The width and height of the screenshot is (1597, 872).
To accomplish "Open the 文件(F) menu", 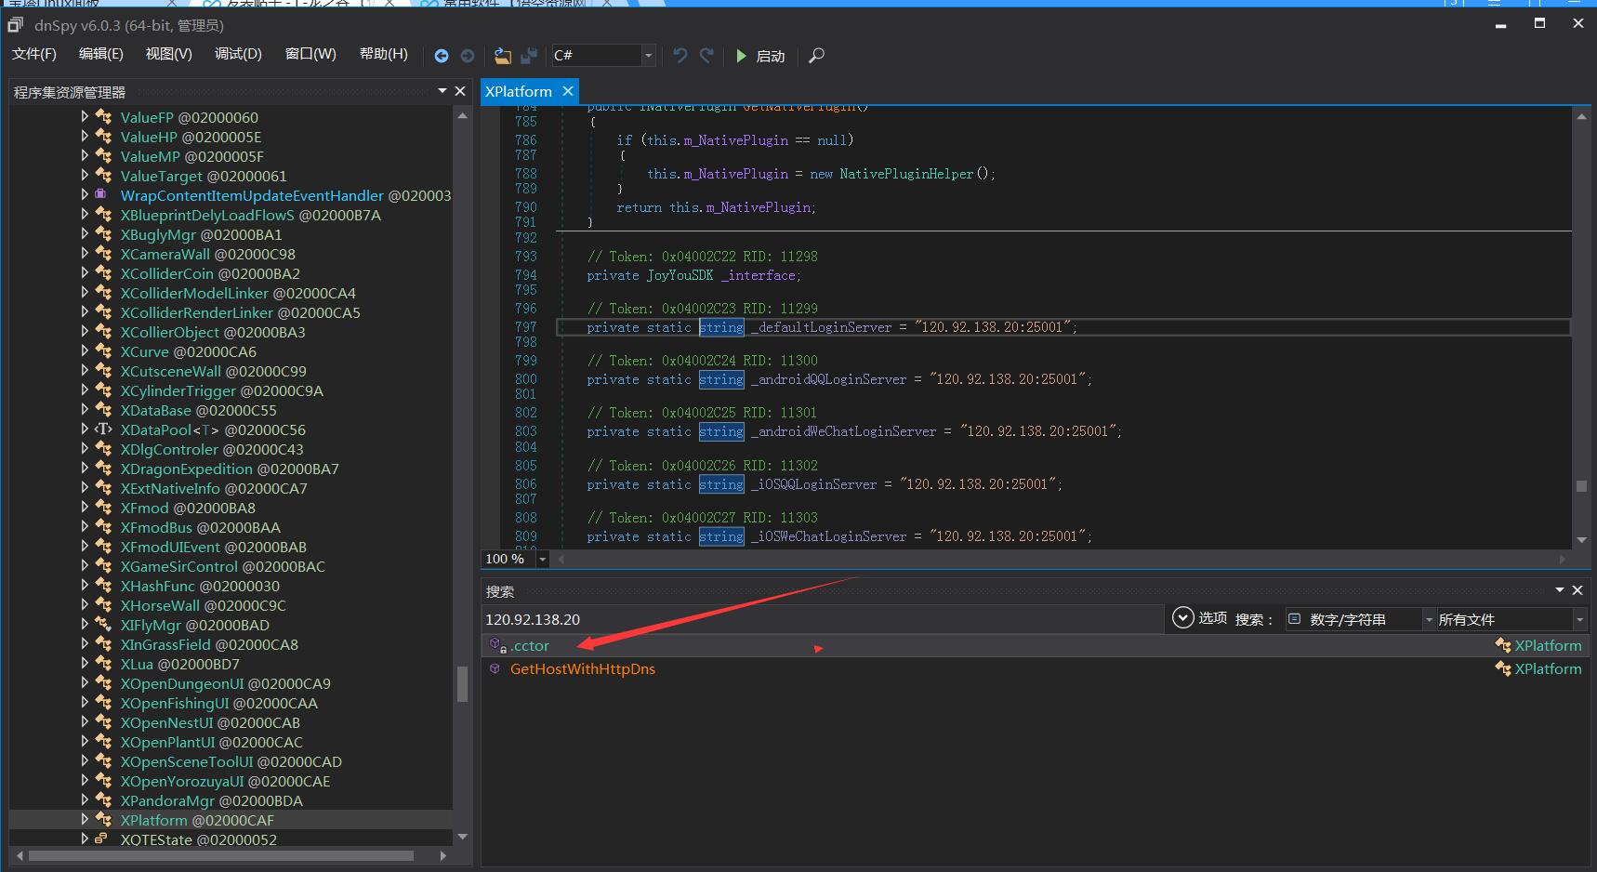I will [x=34, y=54].
